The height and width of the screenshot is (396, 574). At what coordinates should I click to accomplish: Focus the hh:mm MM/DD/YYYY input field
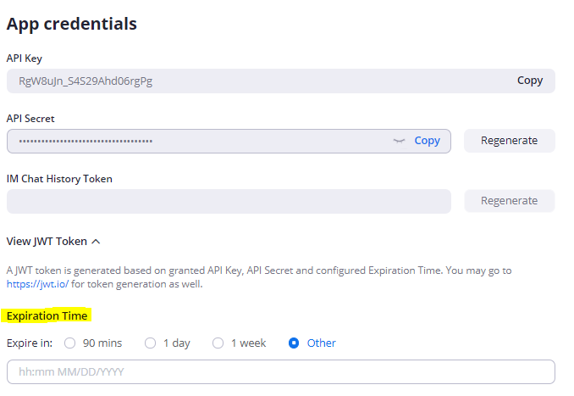coord(280,372)
